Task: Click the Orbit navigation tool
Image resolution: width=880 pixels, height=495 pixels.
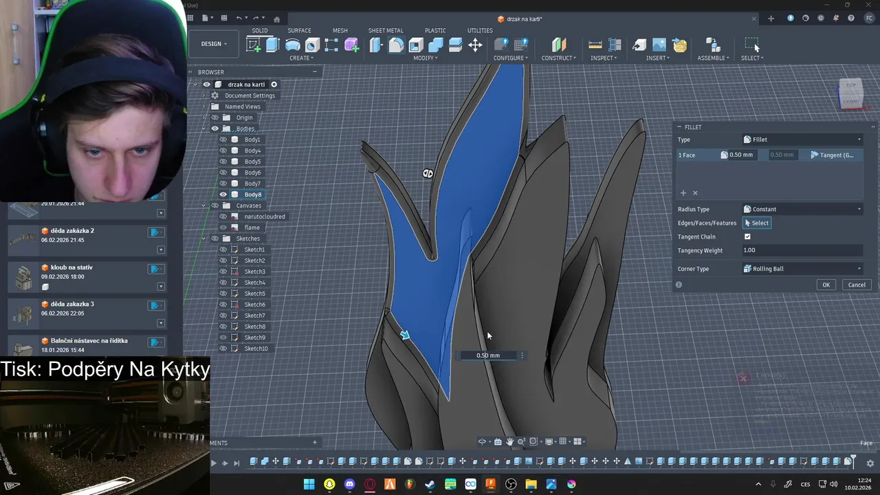Action: pyautogui.click(x=483, y=441)
